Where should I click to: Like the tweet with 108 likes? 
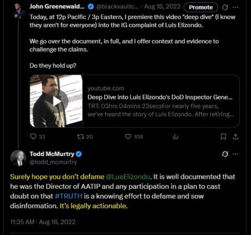click(128, 136)
